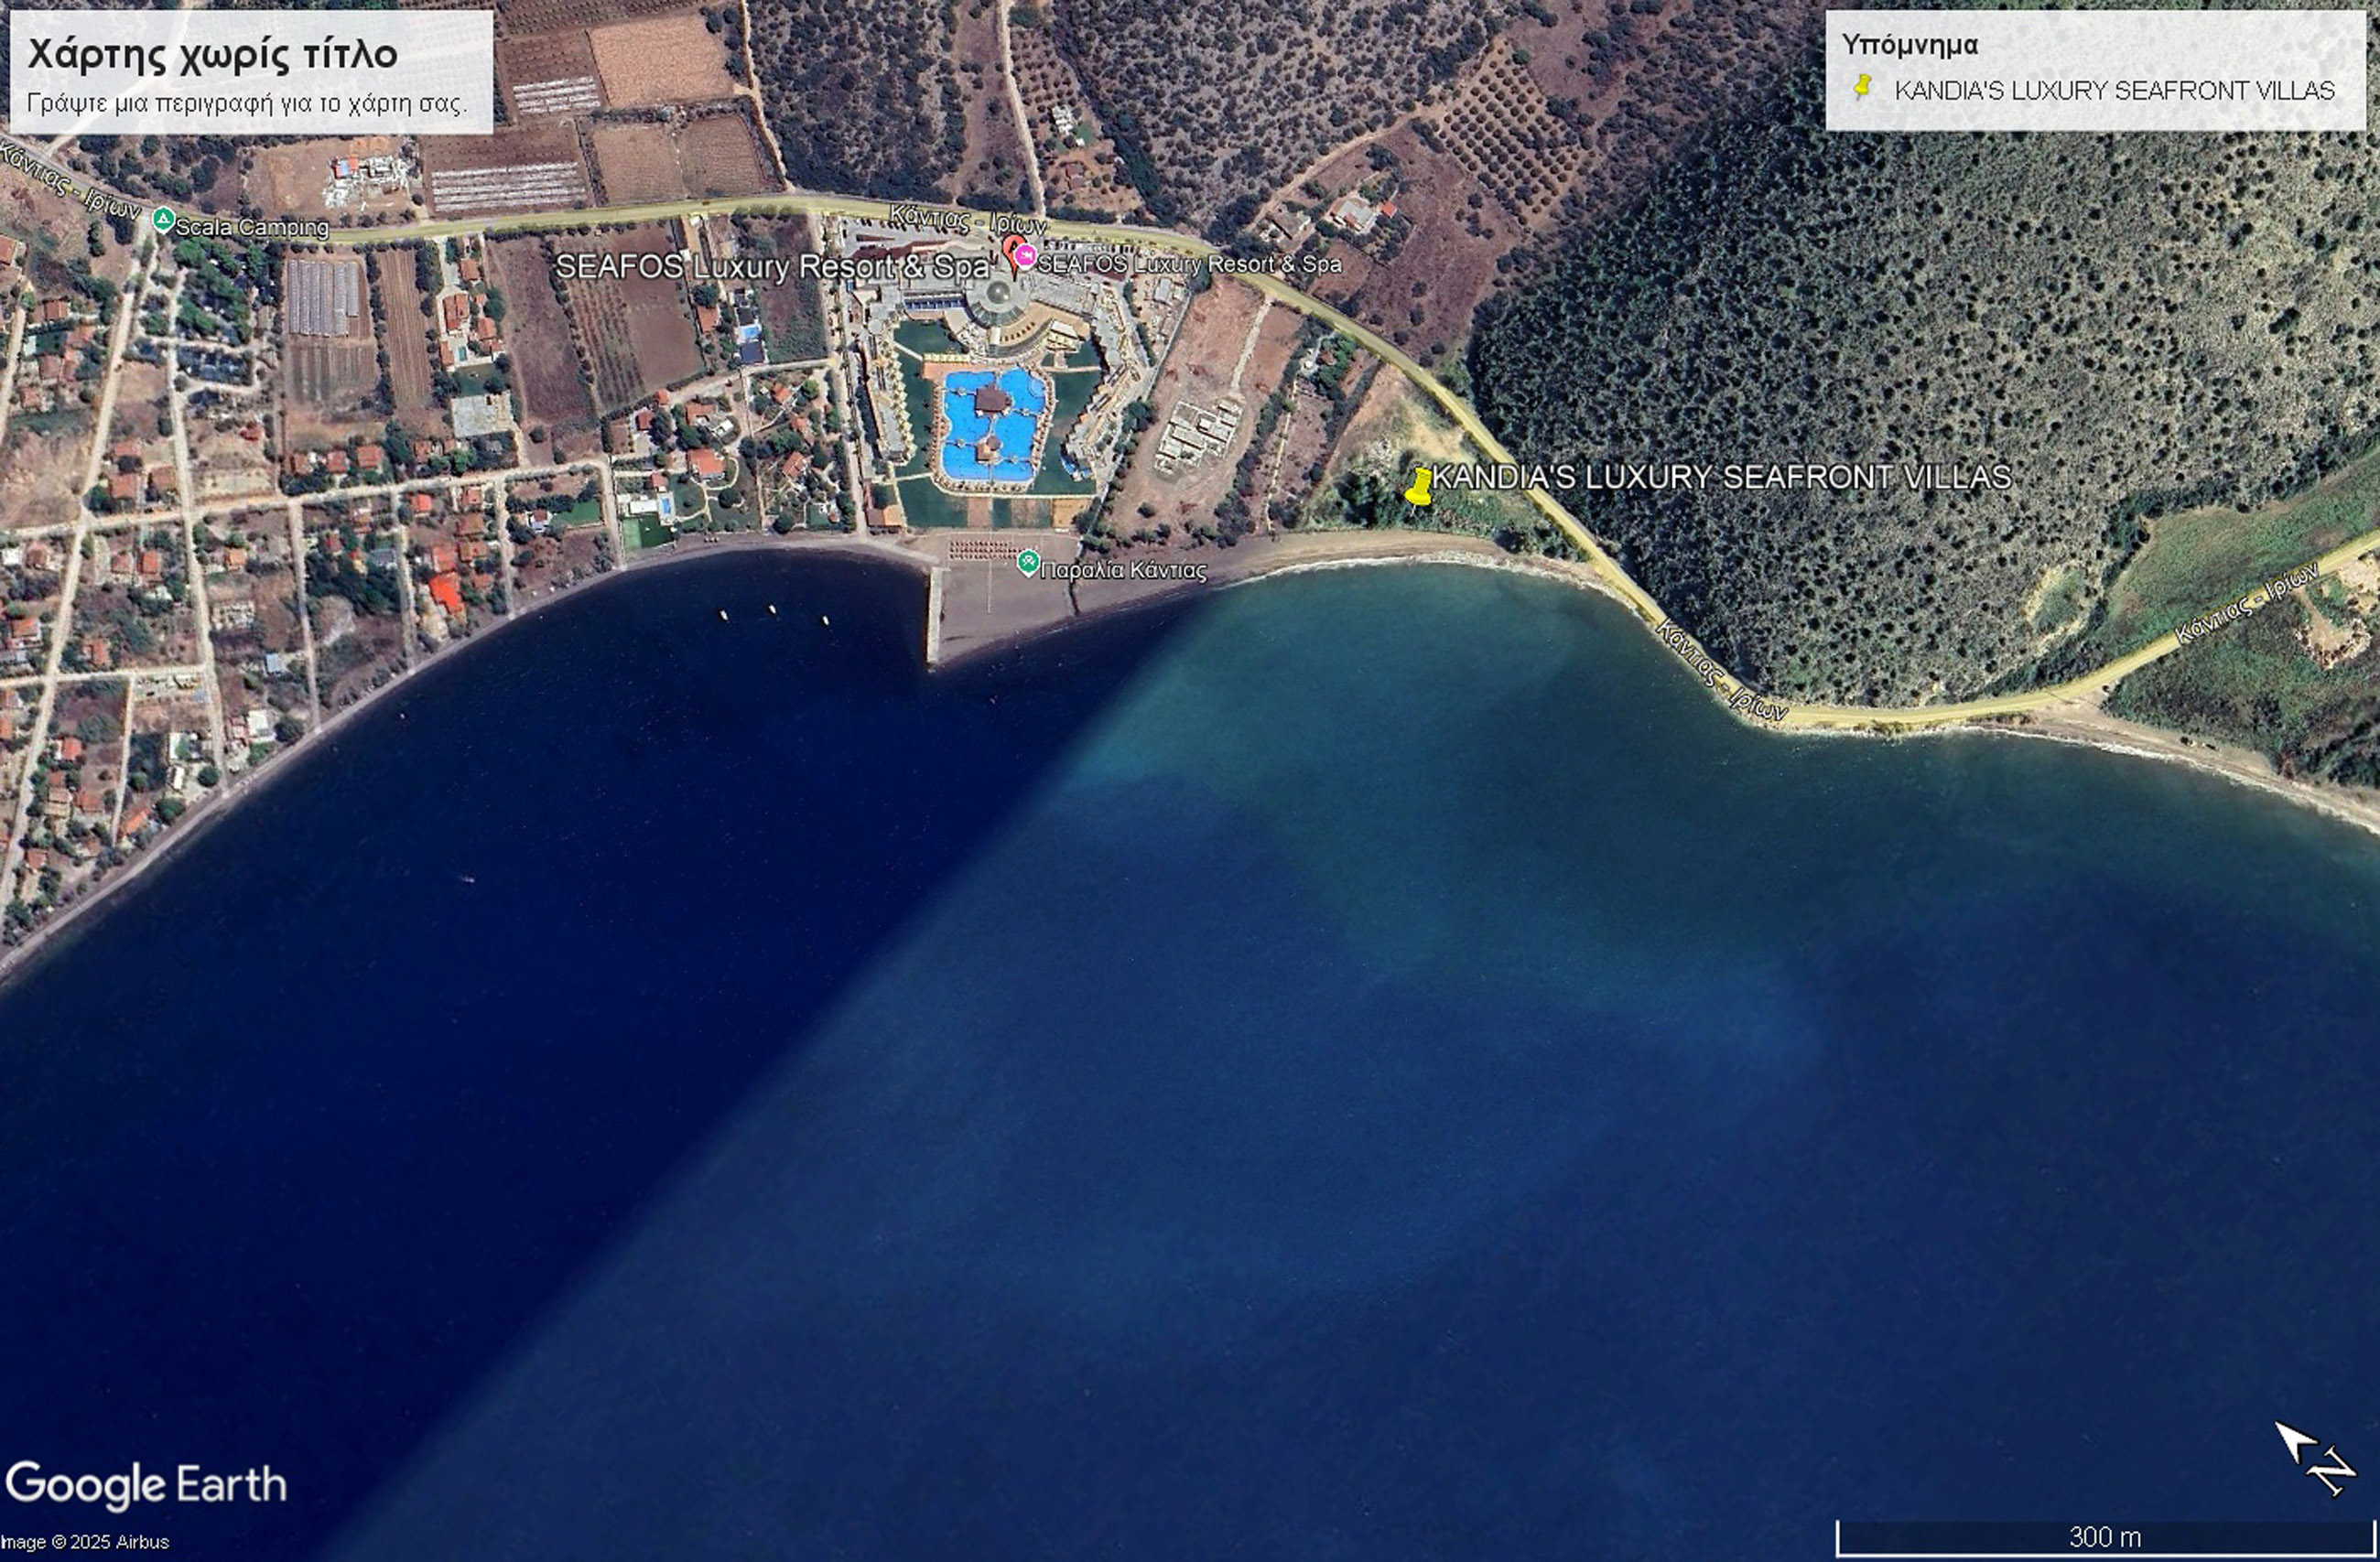Click the Scala Camping place label
Screen dimensions: 2380x1562
(x=252, y=227)
